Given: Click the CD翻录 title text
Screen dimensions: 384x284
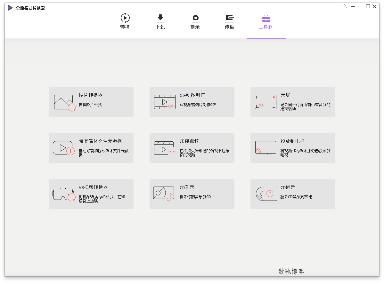Looking at the screenshot, I should point(288,187).
